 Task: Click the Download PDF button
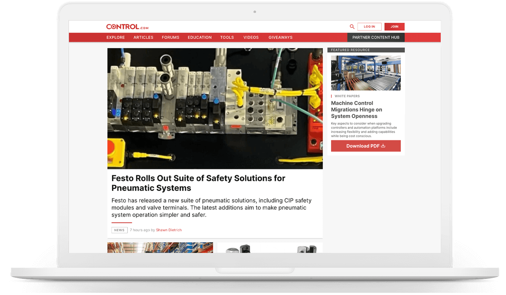click(x=366, y=146)
